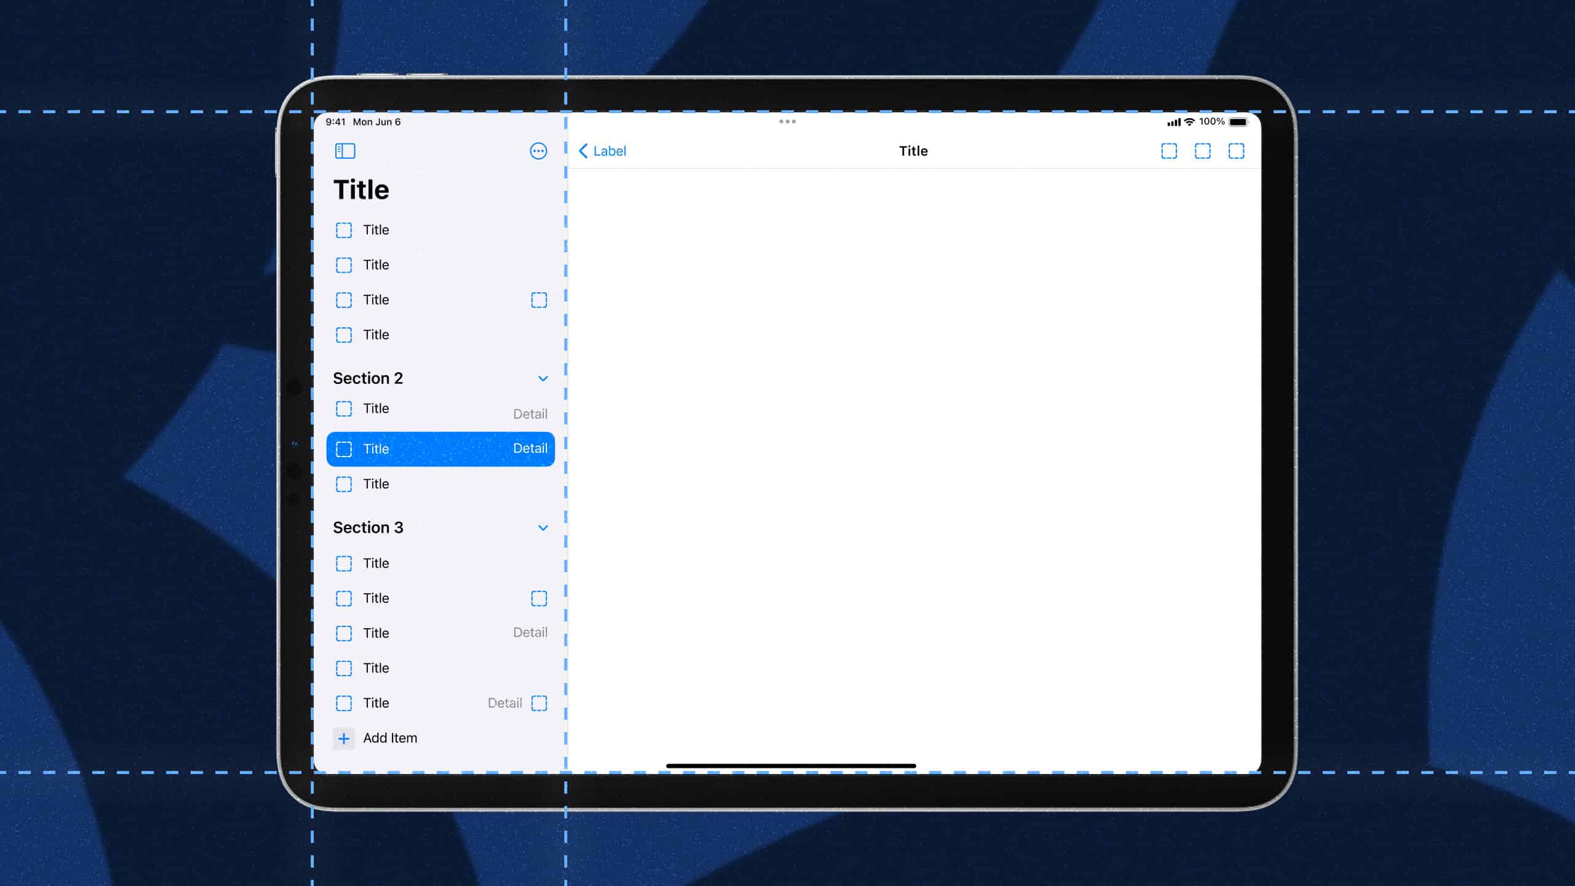This screenshot has width=1575, height=886.
Task: Click the plus icon beside Add Item
Action: click(344, 738)
